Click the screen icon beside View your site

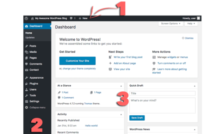(x=110, y=69)
